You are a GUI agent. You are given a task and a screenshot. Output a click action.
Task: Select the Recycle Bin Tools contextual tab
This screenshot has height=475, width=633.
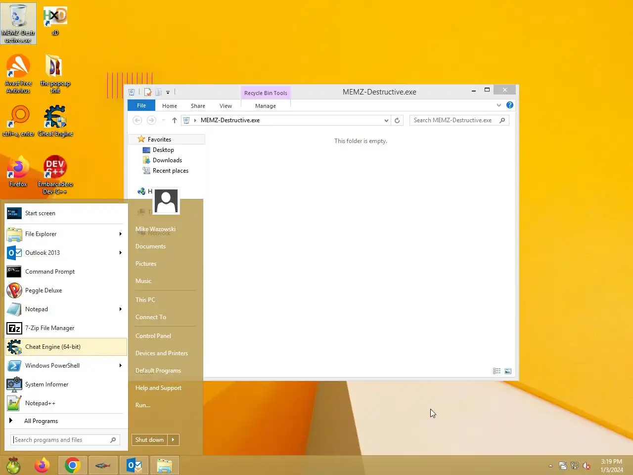click(x=266, y=93)
